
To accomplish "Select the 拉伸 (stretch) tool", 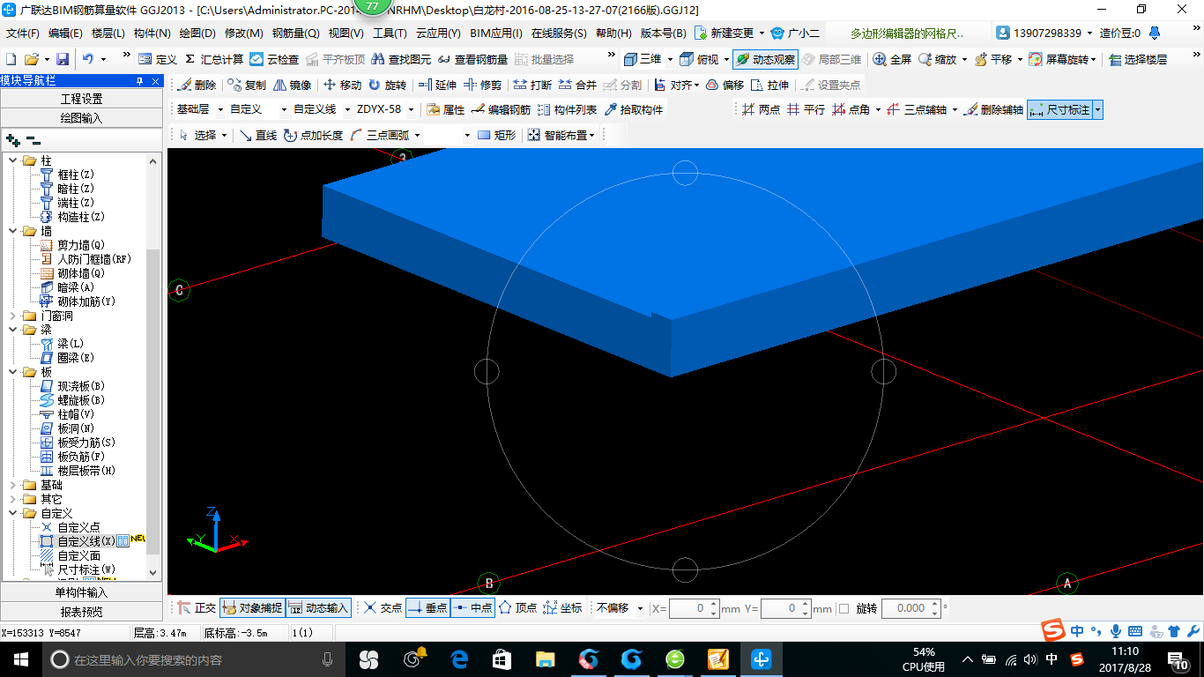I will click(x=769, y=86).
